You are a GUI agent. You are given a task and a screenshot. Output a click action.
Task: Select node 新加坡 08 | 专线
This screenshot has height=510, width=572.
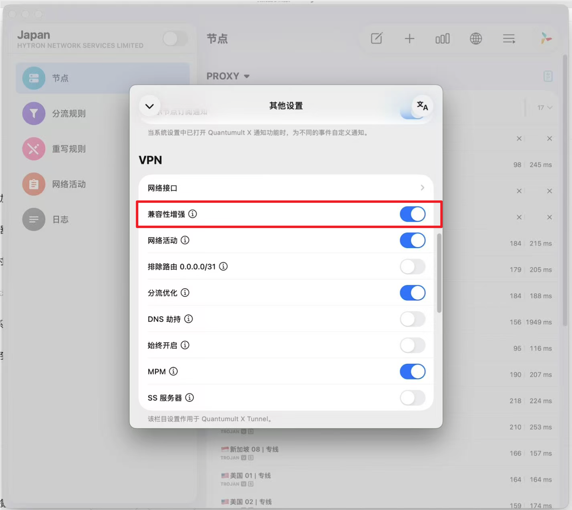coord(382,453)
